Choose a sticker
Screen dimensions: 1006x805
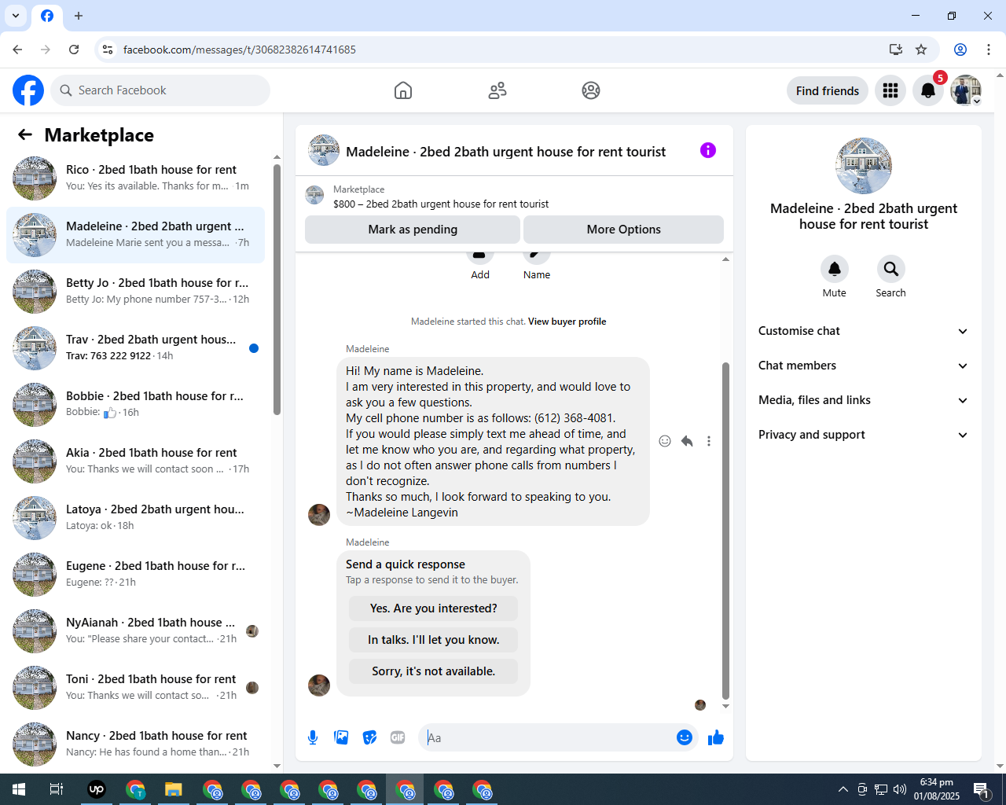[369, 737]
